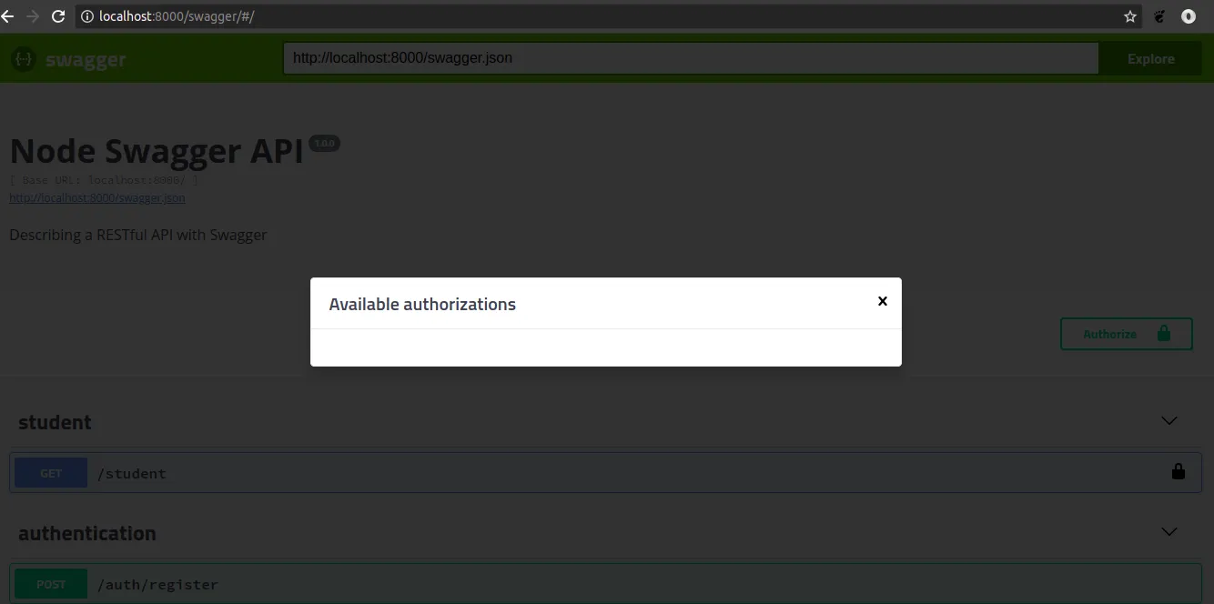Click the browser forward arrow

(33, 16)
